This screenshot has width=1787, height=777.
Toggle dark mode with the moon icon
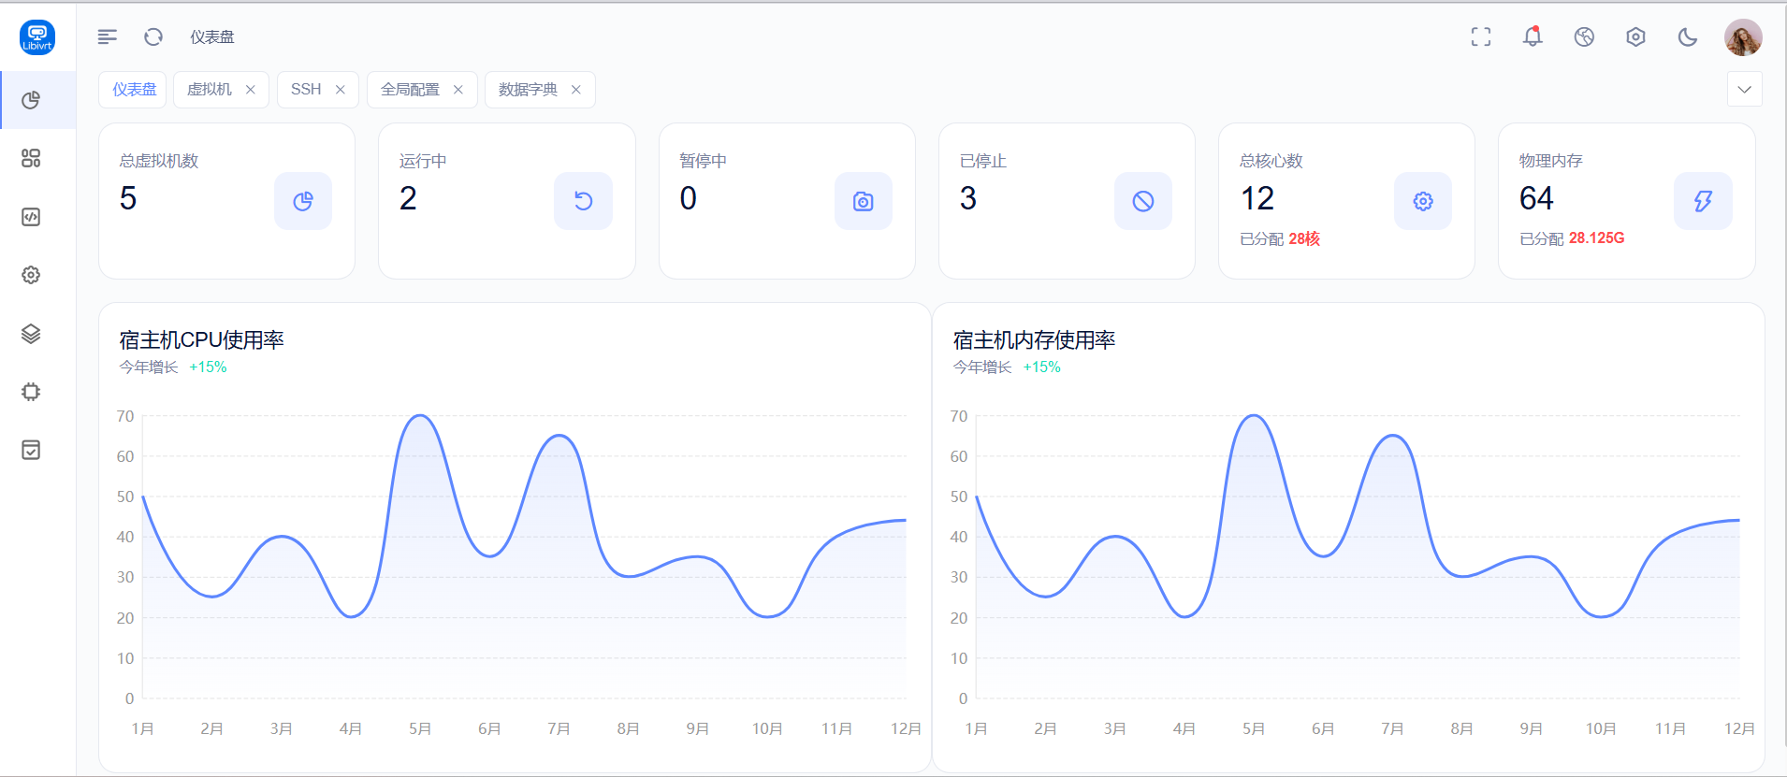point(1687,36)
